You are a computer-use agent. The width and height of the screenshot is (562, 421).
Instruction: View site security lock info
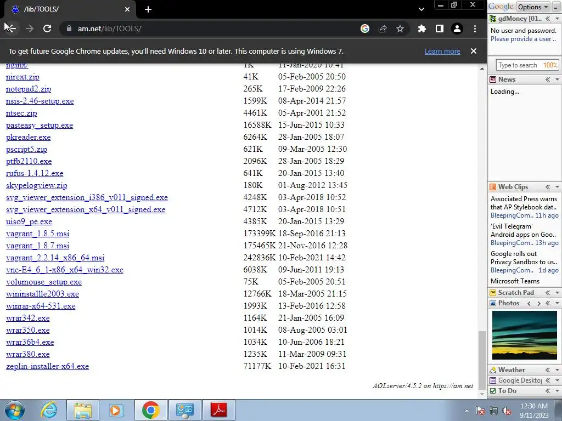pos(69,29)
